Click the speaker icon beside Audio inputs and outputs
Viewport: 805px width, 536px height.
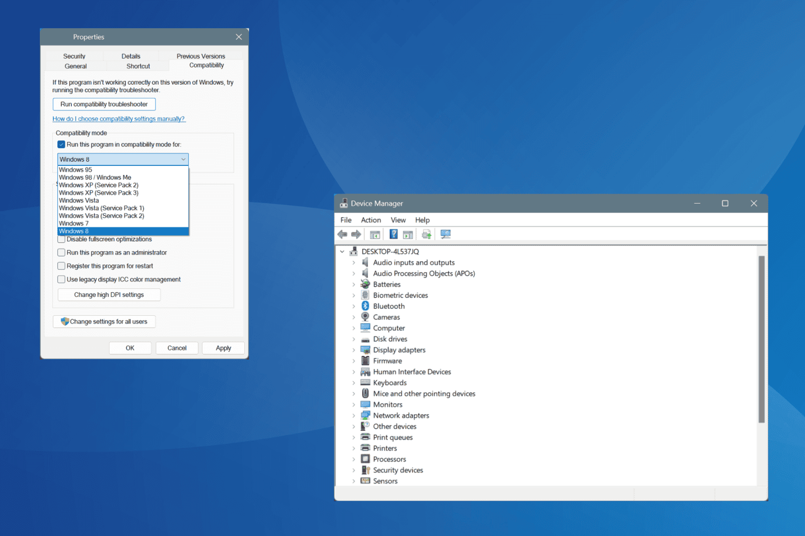(x=365, y=262)
